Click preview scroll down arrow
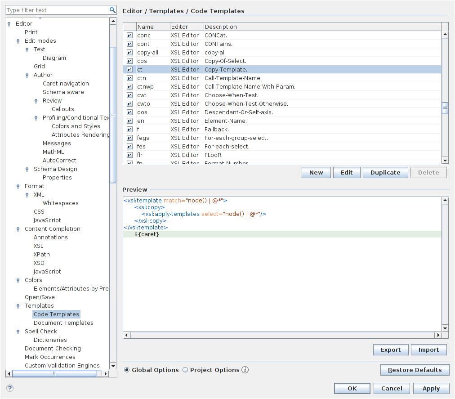The width and height of the screenshot is (455, 399). pyautogui.click(x=445, y=328)
